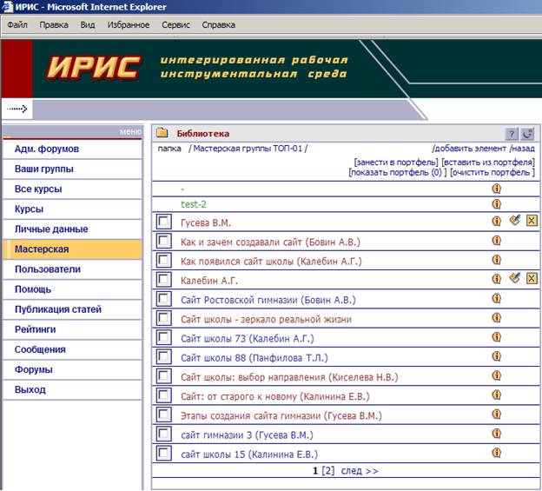This screenshot has height=491, width=542.
Task: Click the след >> pagination link
Action: 360,471
